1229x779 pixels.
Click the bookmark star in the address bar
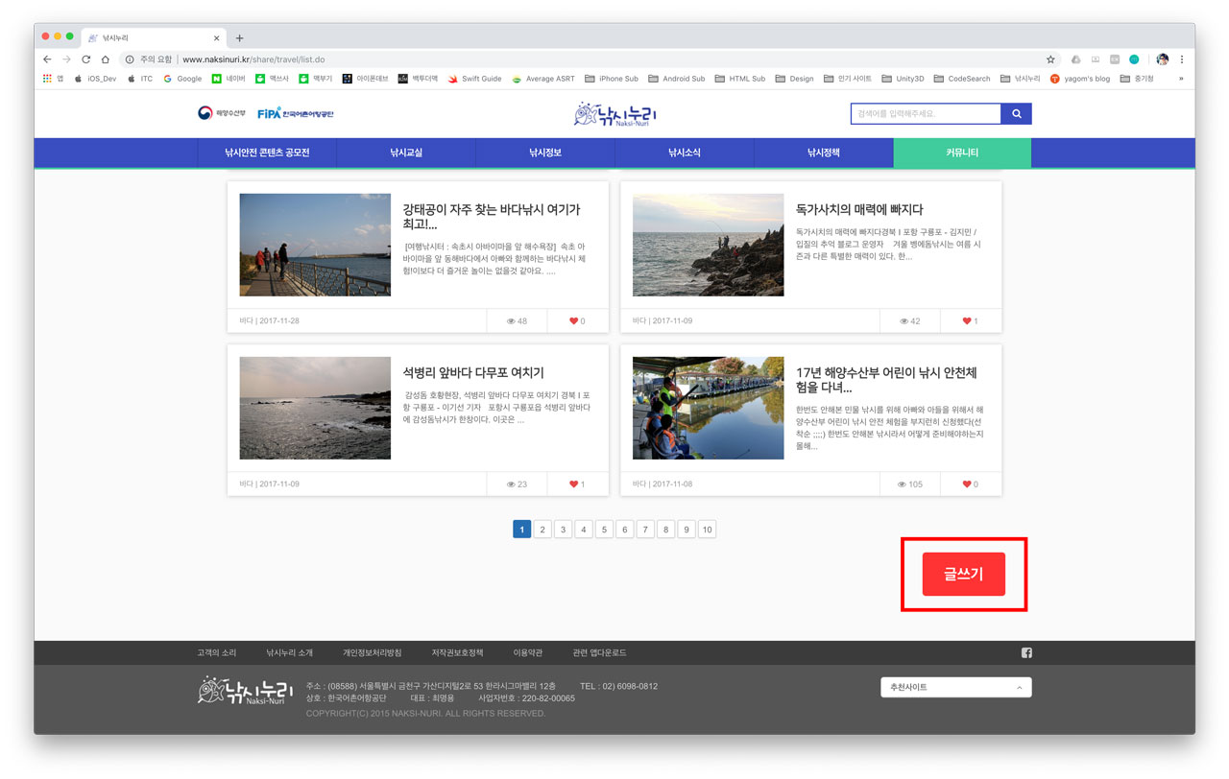(x=1049, y=58)
